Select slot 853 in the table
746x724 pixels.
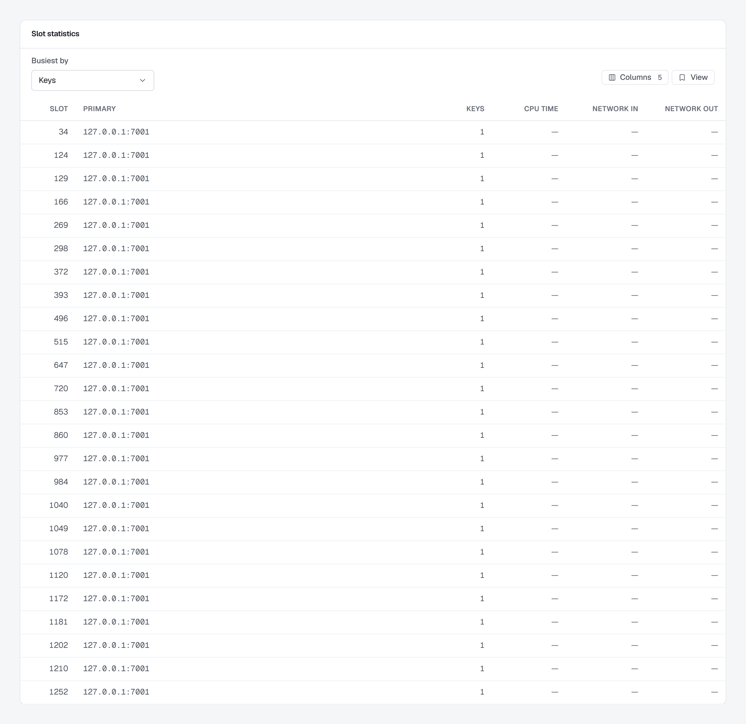point(373,412)
